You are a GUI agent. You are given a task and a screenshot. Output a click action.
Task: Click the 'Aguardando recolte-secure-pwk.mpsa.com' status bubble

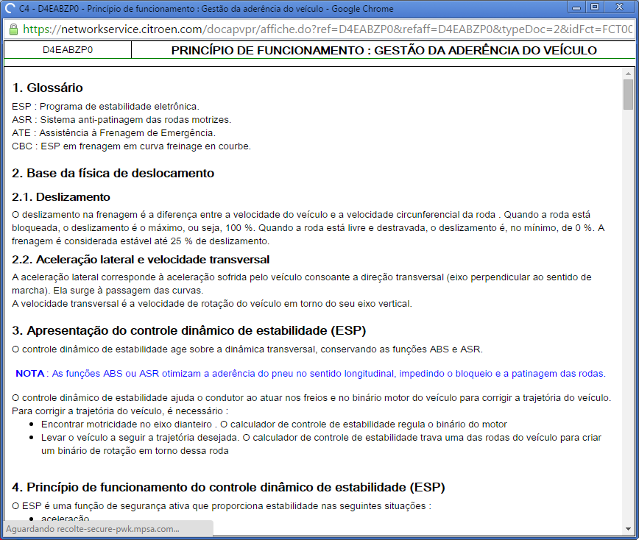[108, 529]
